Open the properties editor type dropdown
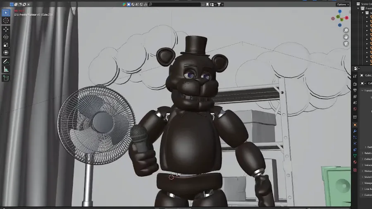Image resolution: width=372 pixels, height=209 pixels. click(x=357, y=69)
